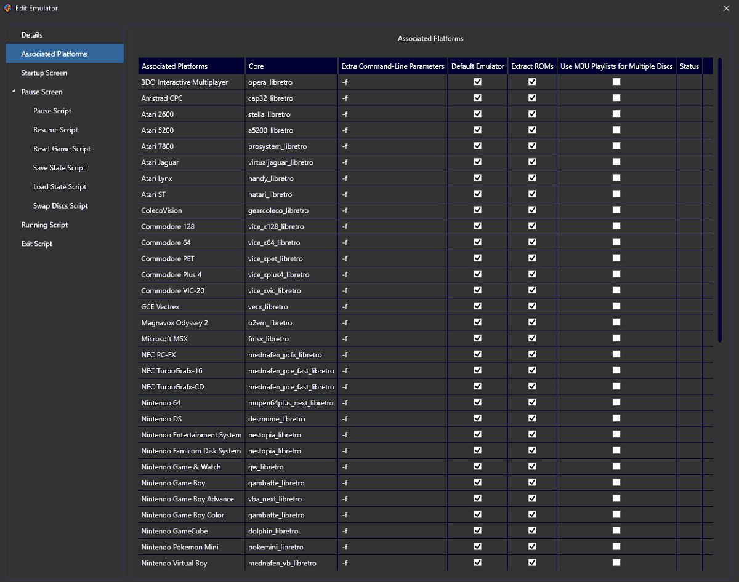Viewport: 739px width, 582px height.
Task: Uncheck Extract ROMs for Amstrad CPC
Action: (x=532, y=98)
